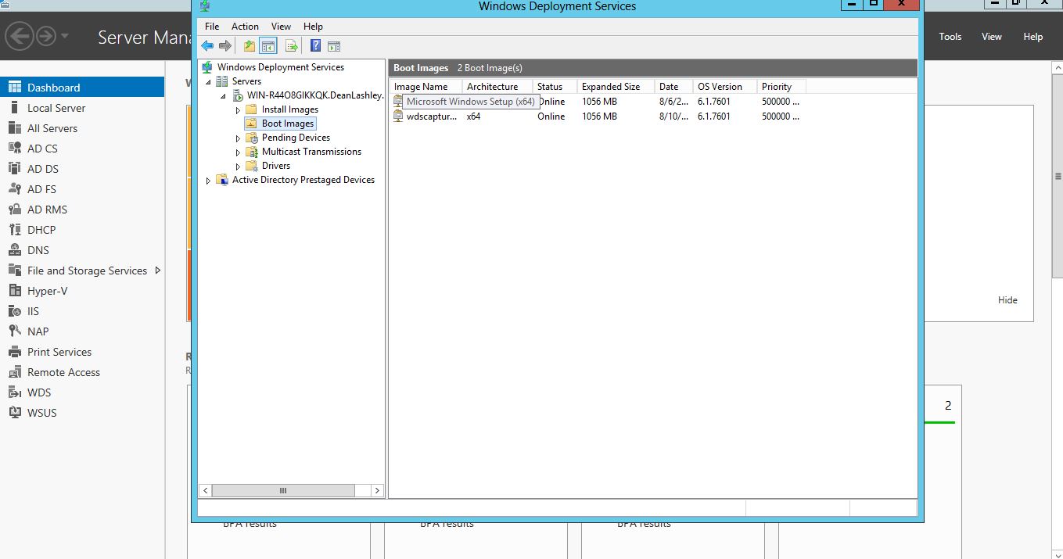The image size is (1063, 559).
Task: Click the Windows Deployment Services root icon
Action: (207, 67)
